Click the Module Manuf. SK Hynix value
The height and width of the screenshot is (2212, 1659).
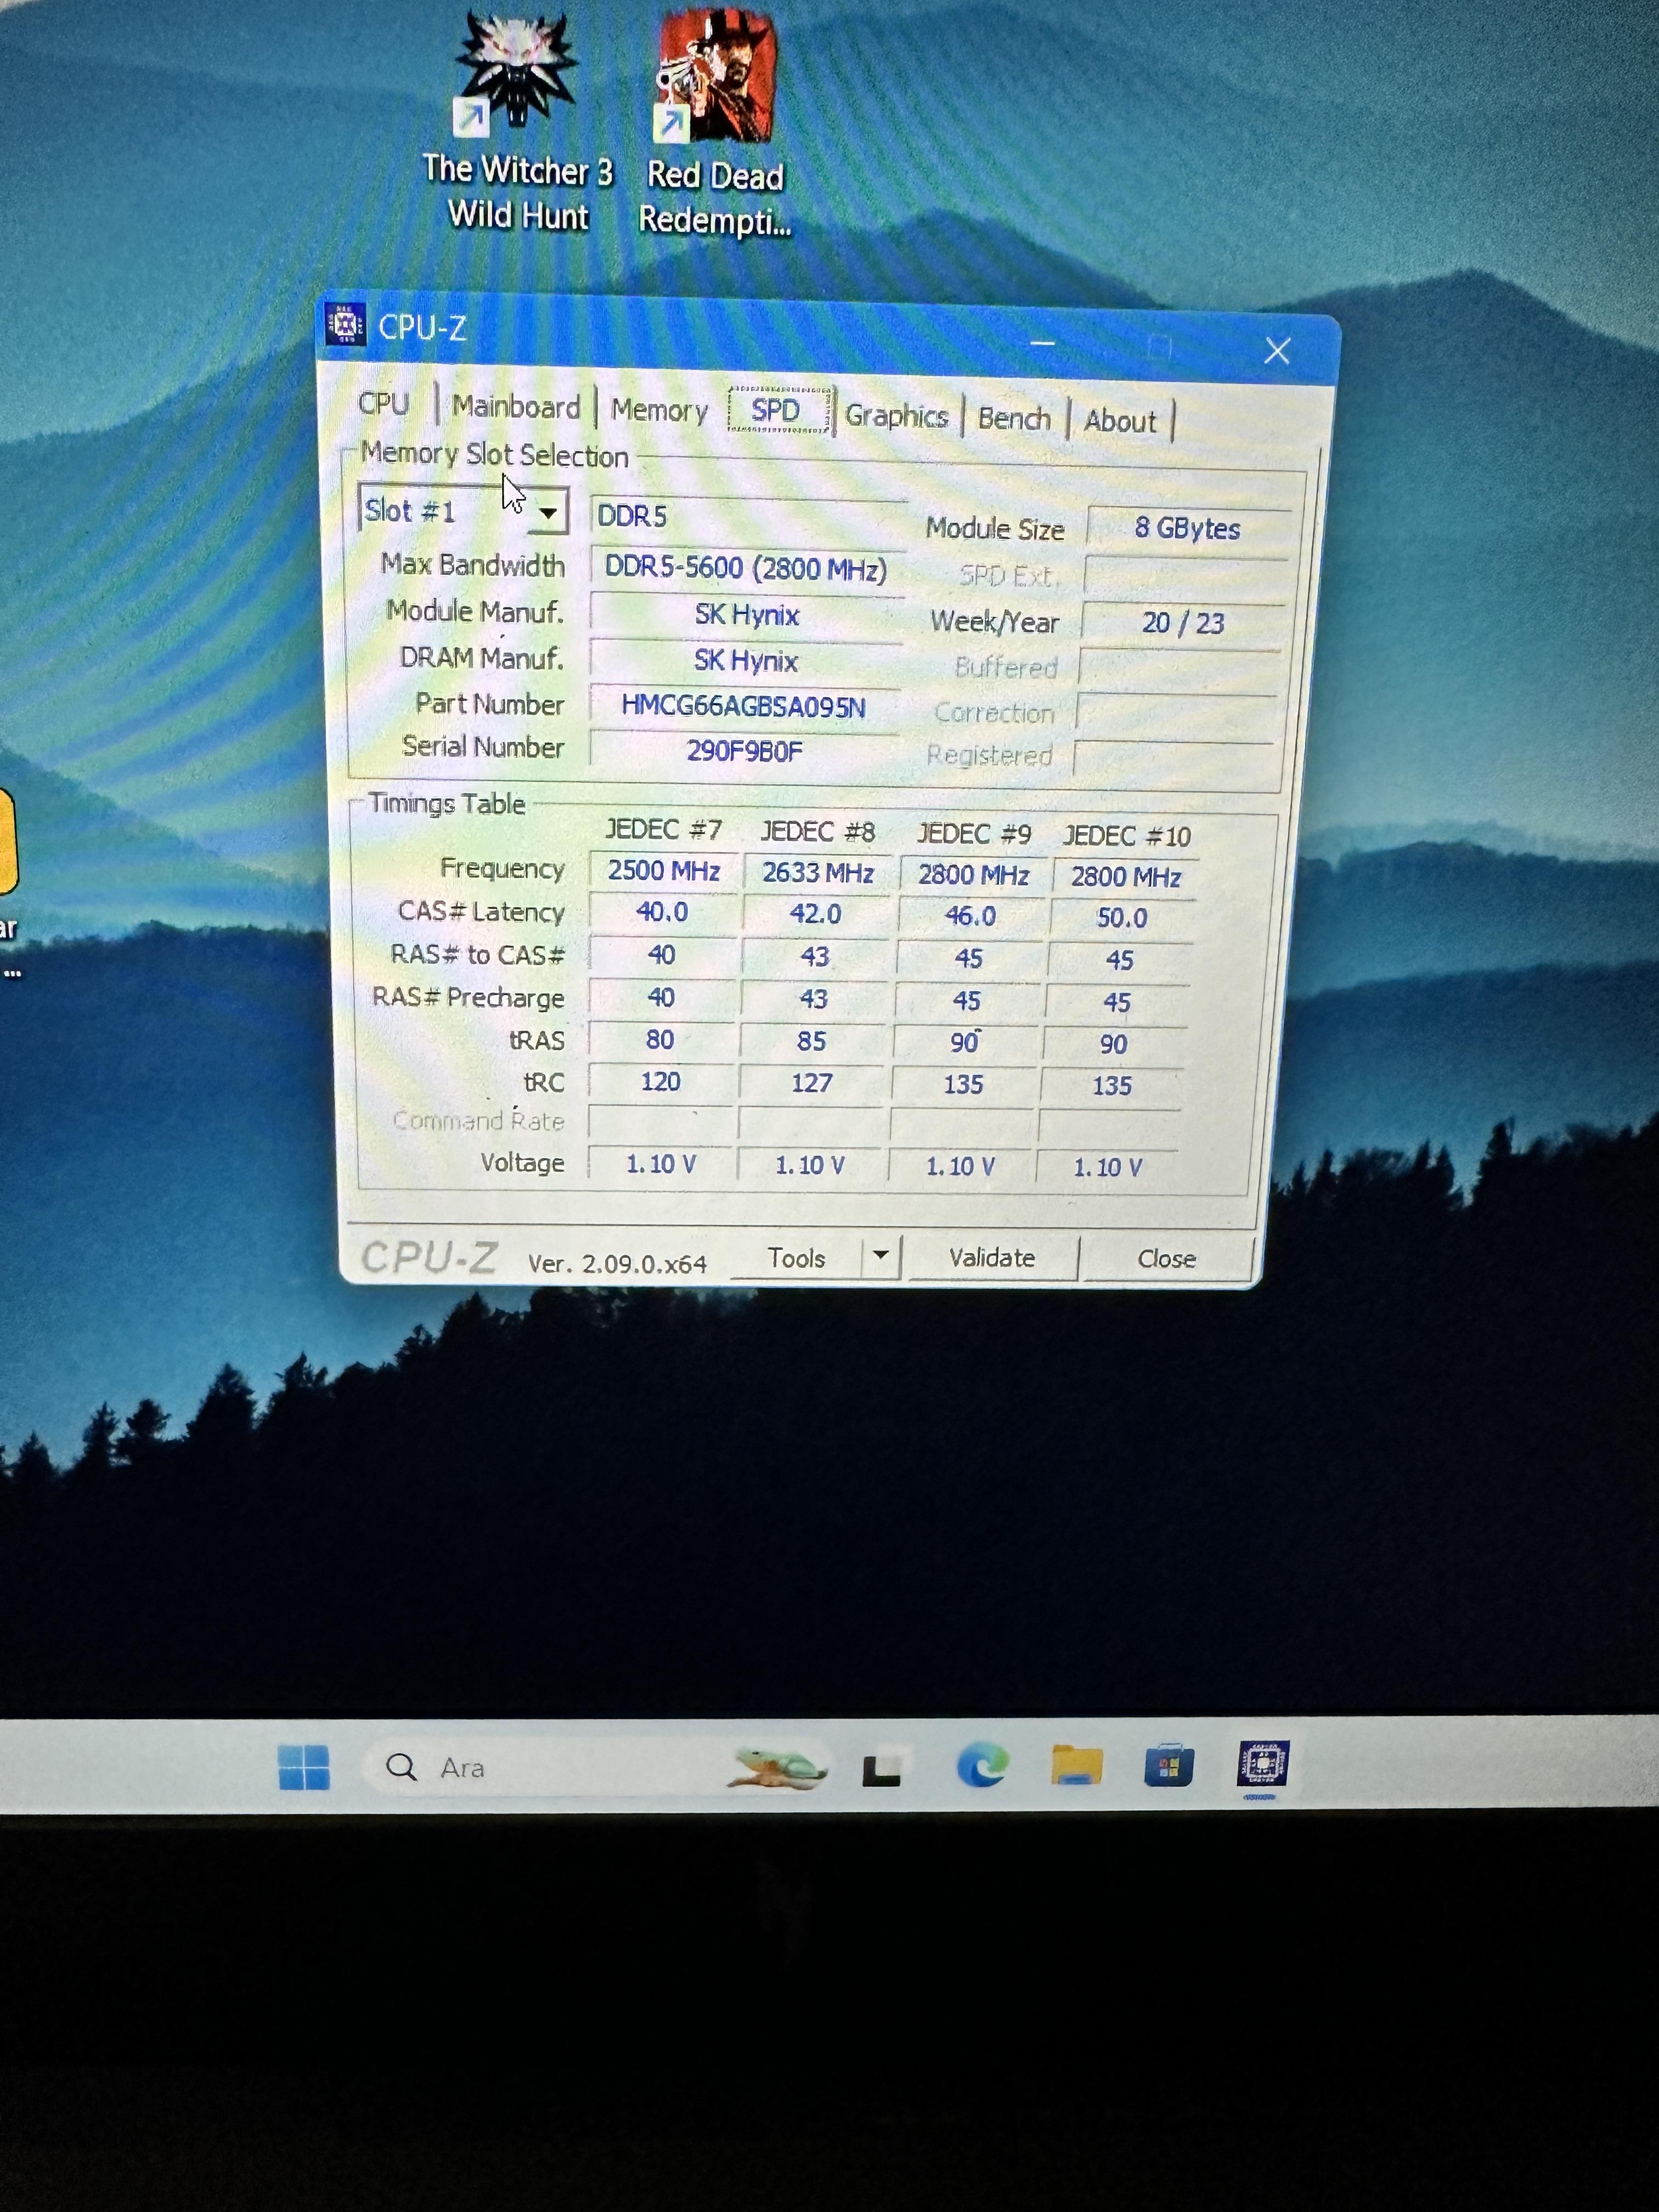[x=746, y=615]
